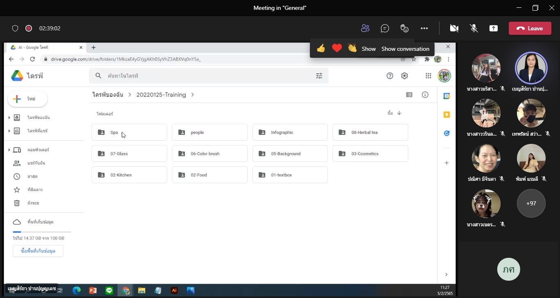
Task: Open the Infographic folder
Action: click(x=290, y=132)
